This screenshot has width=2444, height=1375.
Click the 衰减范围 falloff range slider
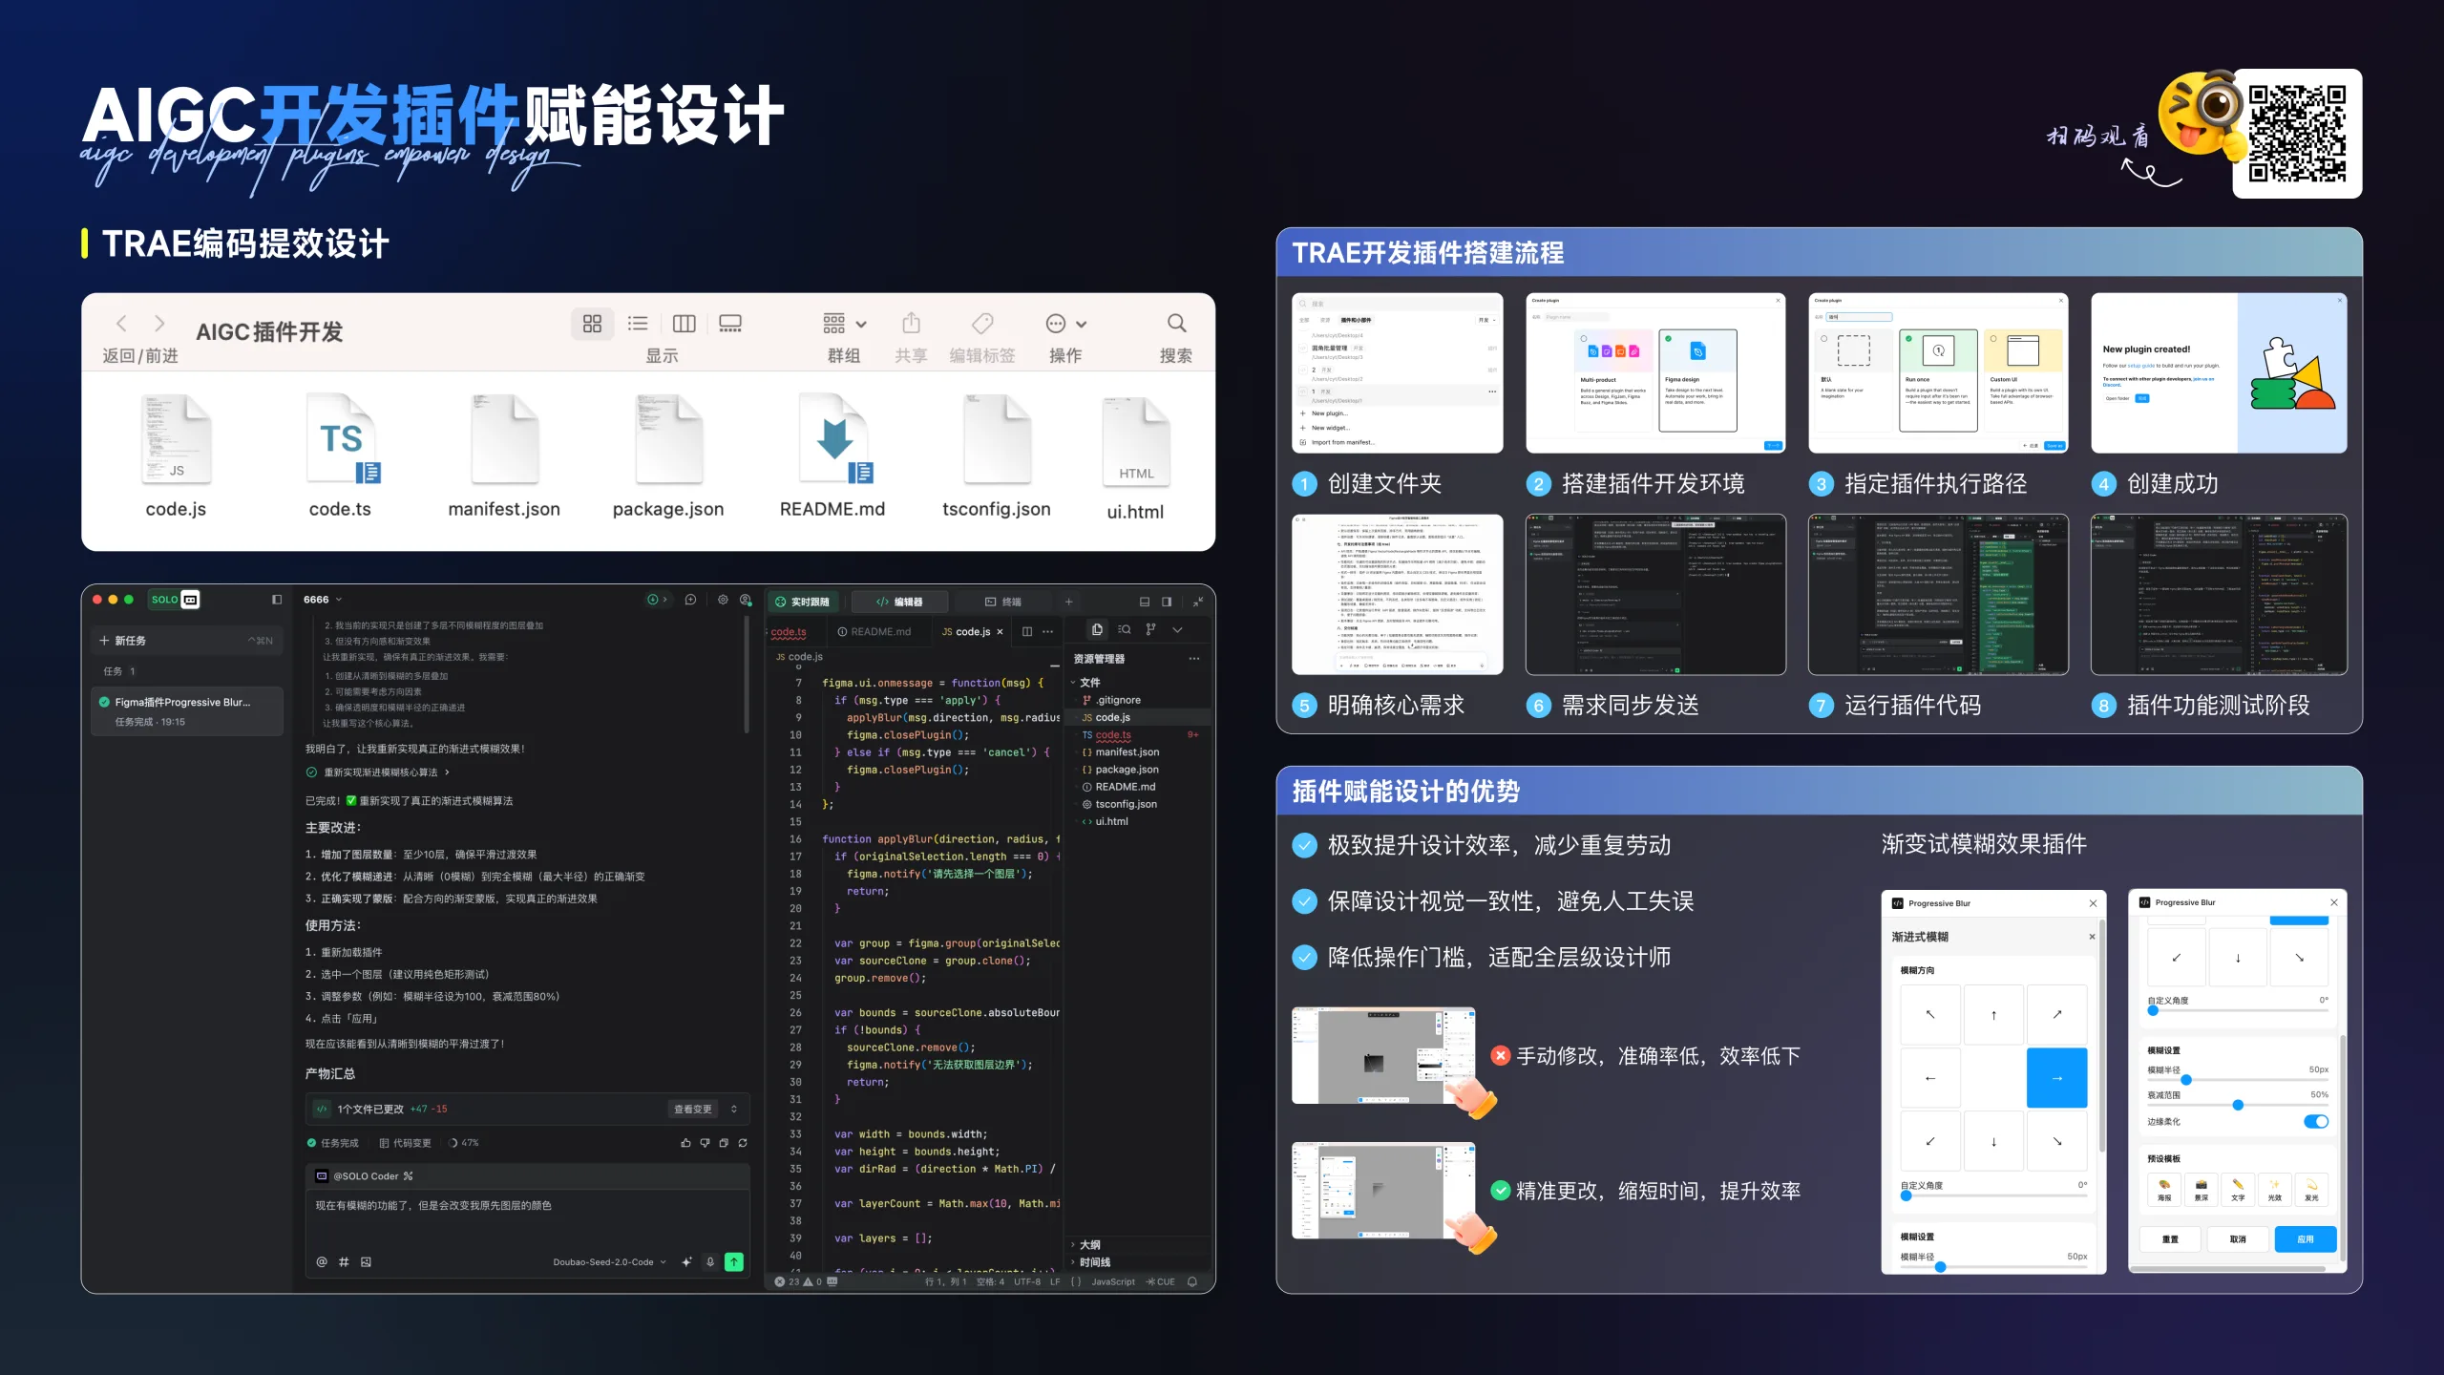click(x=2238, y=1105)
